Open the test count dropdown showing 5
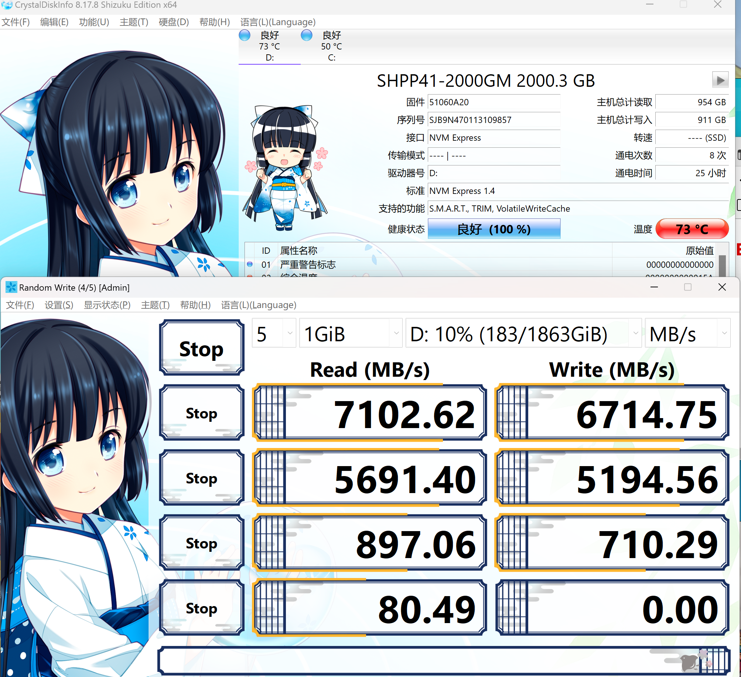The height and width of the screenshot is (677, 741). pos(274,334)
